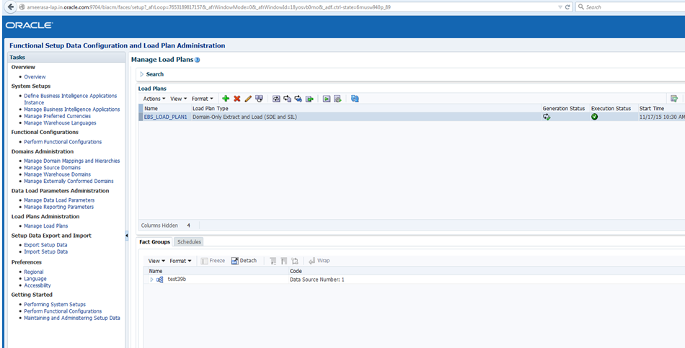The image size is (685, 348).
Task: Open Export Setup Data link
Action: (45, 245)
